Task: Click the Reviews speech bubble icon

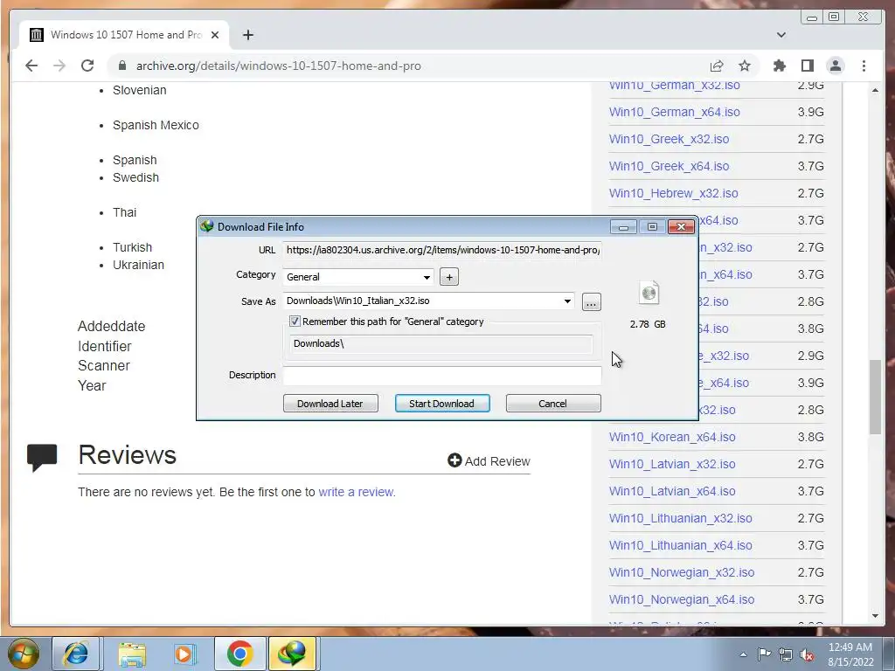Action: (42, 456)
